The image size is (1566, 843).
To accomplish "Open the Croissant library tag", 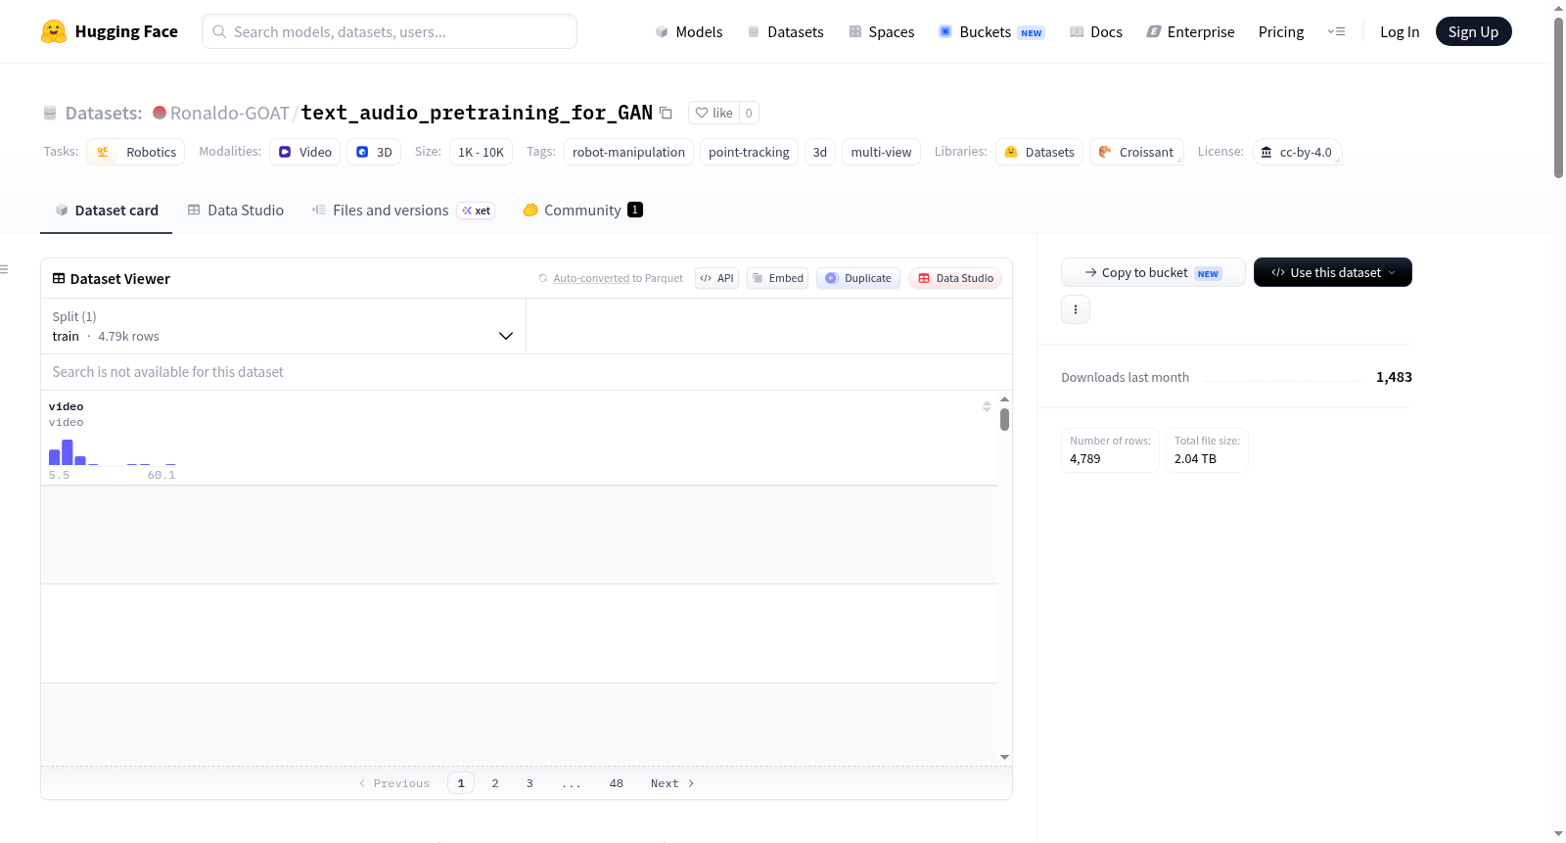I will coord(1136,152).
